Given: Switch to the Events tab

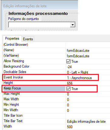Looking at the screenshot, I should tap(28, 39).
